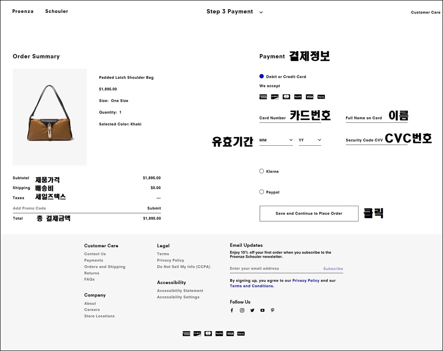The height and width of the screenshot is (351, 443).
Task: Click PayPal icon under We accept
Action: tap(298, 97)
